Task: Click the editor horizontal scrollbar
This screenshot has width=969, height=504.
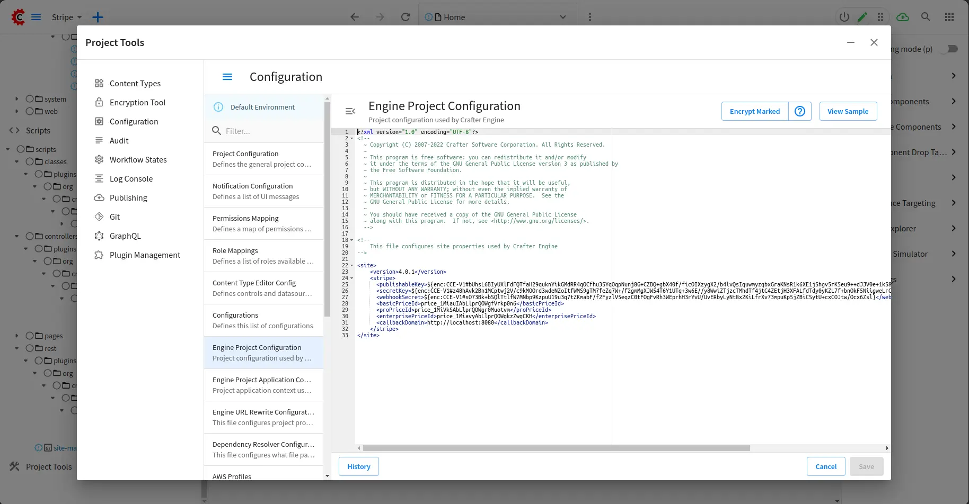Action: (557, 448)
